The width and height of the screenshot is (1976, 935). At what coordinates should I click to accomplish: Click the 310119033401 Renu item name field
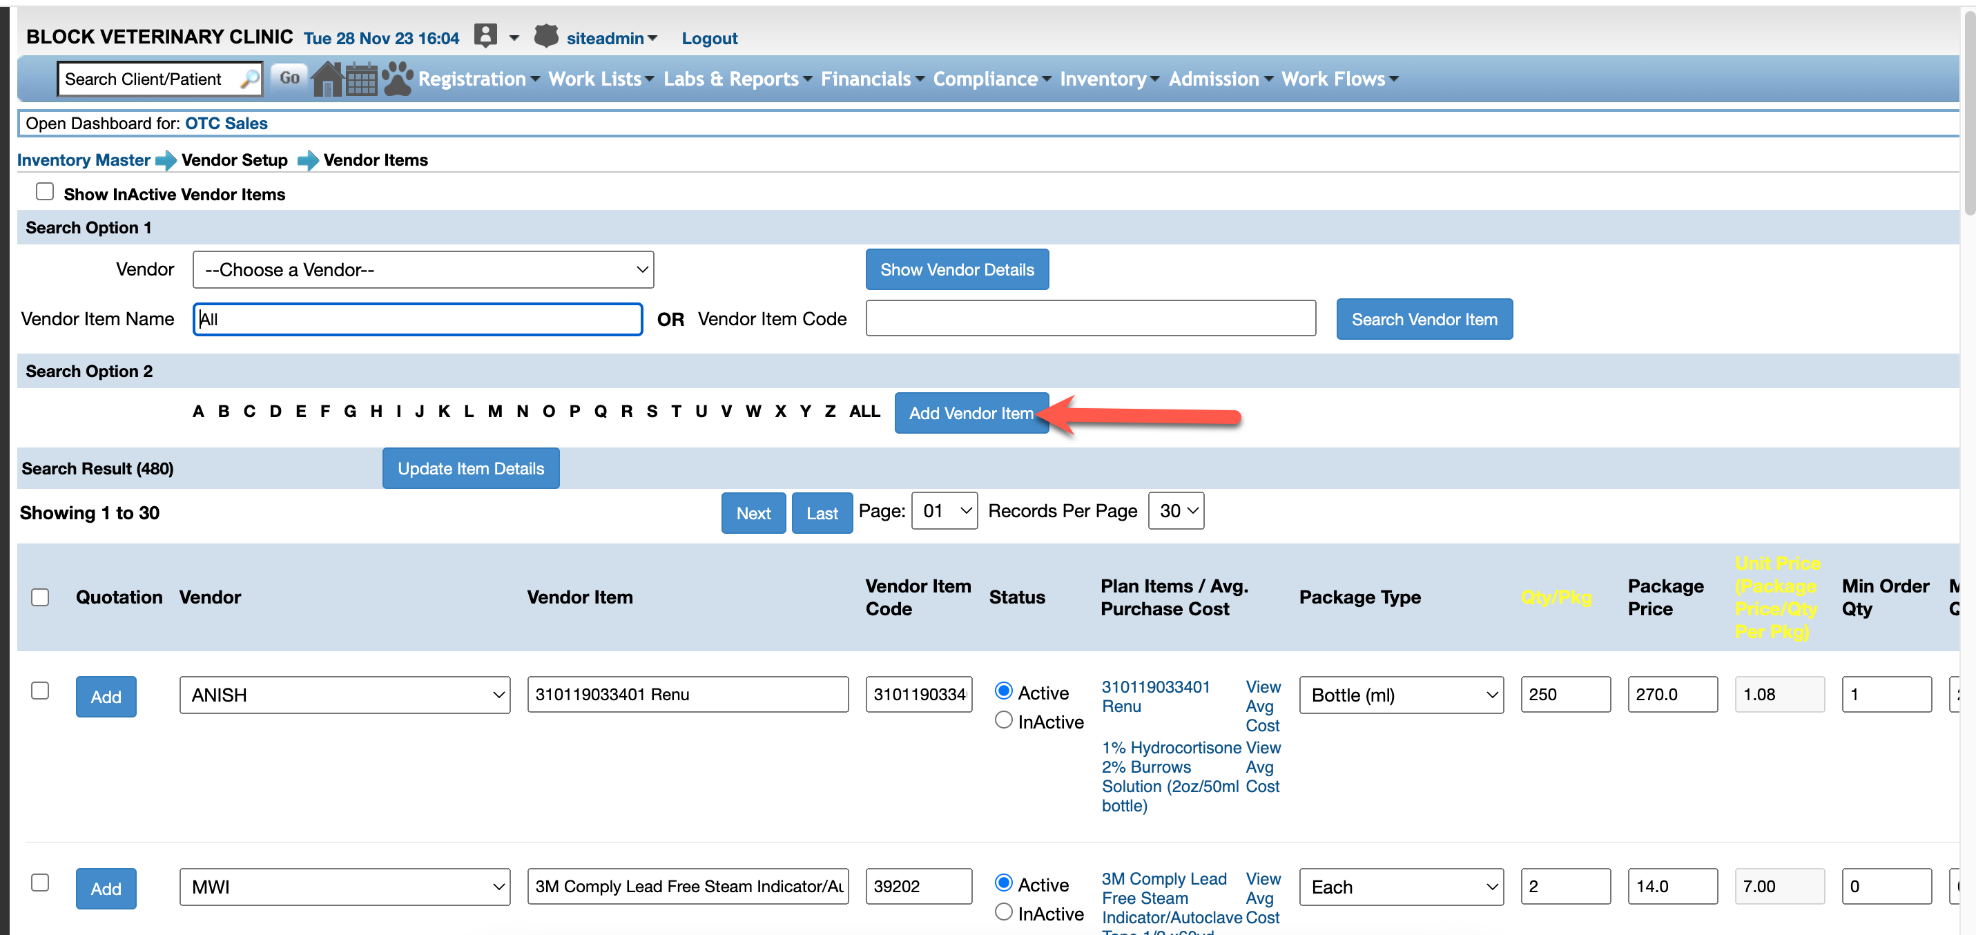coord(687,694)
